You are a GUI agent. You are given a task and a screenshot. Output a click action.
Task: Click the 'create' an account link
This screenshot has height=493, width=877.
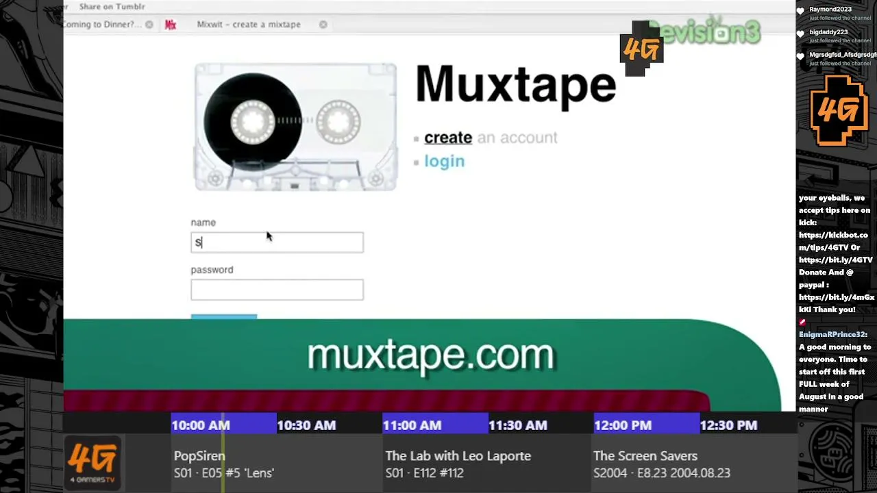(x=448, y=138)
